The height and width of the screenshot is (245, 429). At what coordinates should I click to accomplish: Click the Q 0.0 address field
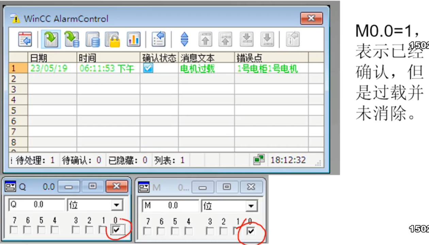point(37,205)
